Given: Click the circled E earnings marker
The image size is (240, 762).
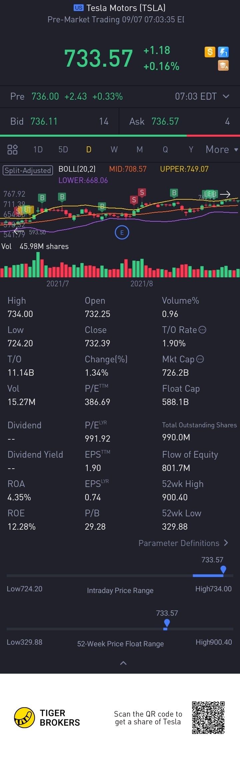Looking at the screenshot, I should 122,233.
